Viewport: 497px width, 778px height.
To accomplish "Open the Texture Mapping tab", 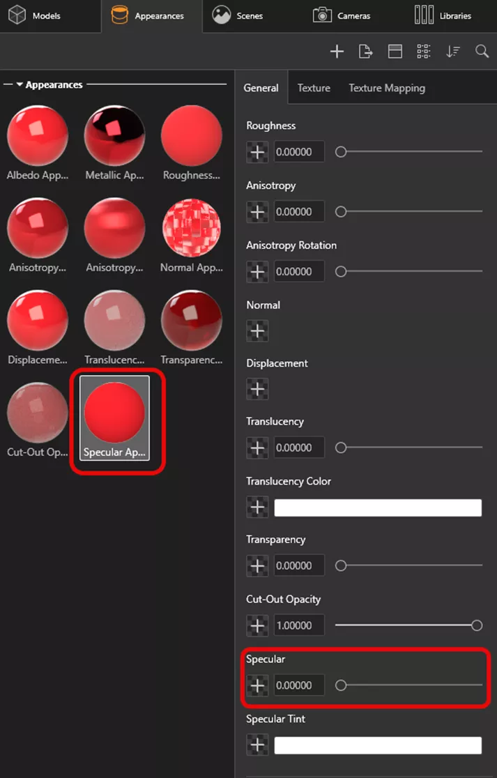I will [x=387, y=88].
